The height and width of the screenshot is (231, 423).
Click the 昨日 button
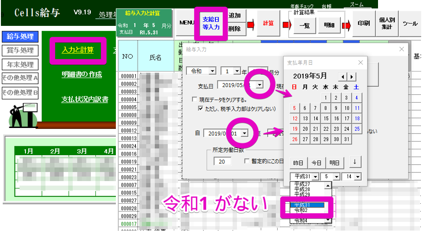(x=298, y=163)
